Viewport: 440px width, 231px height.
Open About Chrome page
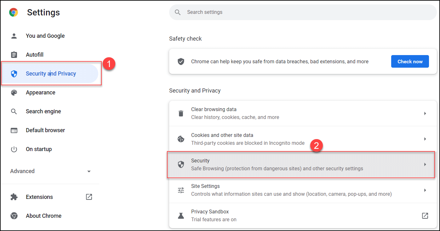tap(43, 216)
